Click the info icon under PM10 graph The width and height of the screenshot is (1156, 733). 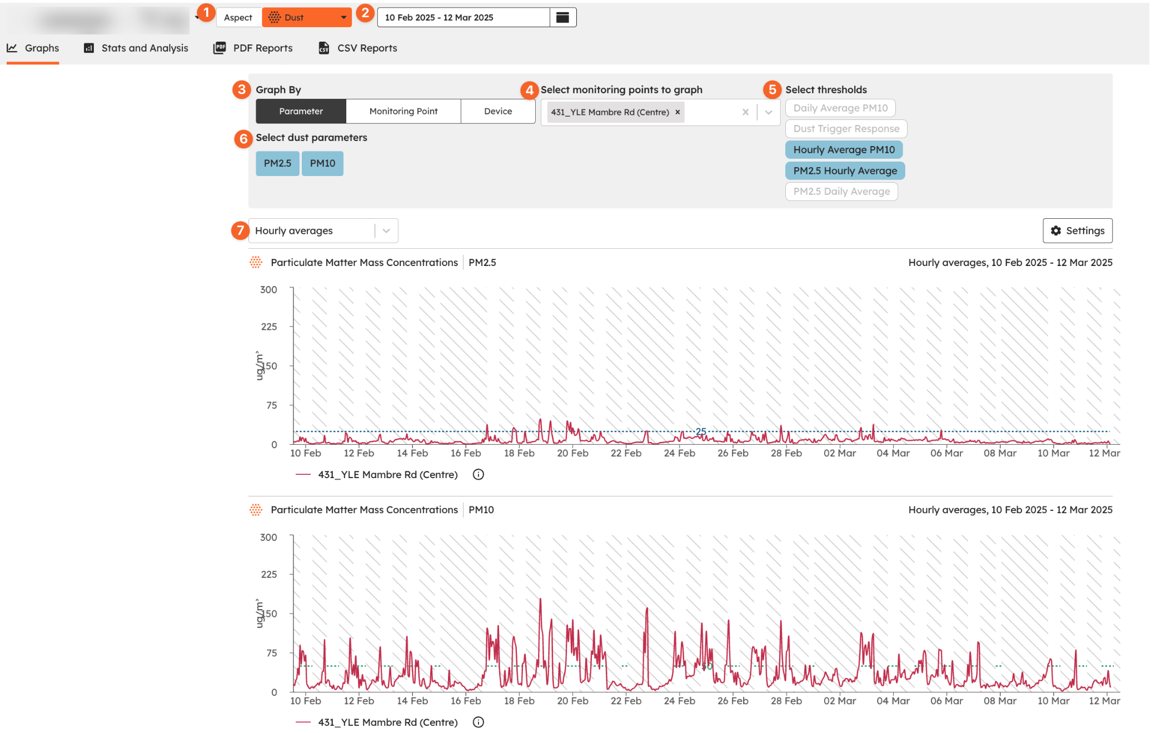click(478, 722)
